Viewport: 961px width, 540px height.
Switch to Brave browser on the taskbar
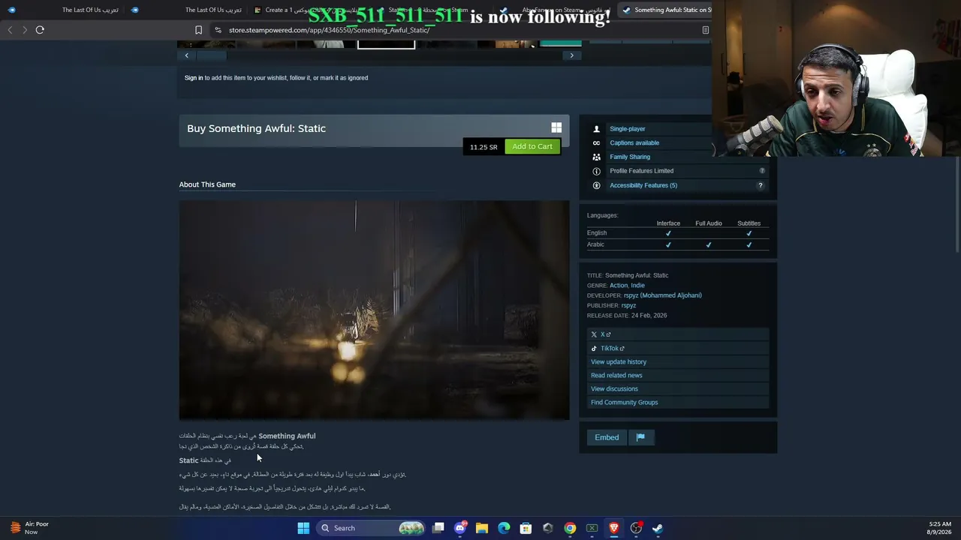613,528
